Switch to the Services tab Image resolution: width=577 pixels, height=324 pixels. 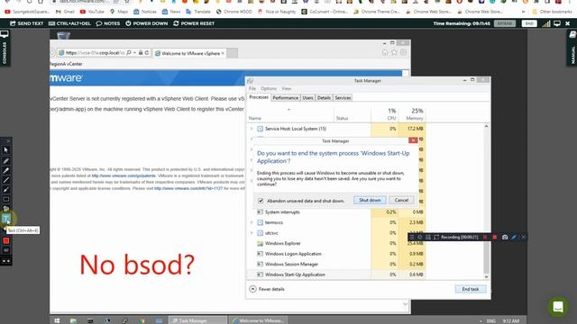[343, 98]
